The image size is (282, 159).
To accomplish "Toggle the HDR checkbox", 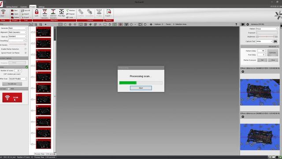I will click(x=8, y=89).
